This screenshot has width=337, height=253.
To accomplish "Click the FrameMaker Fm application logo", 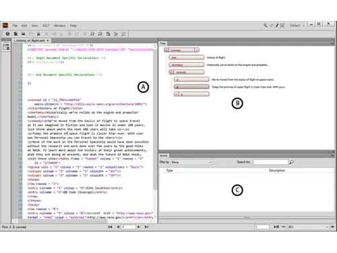I will (5, 25).
